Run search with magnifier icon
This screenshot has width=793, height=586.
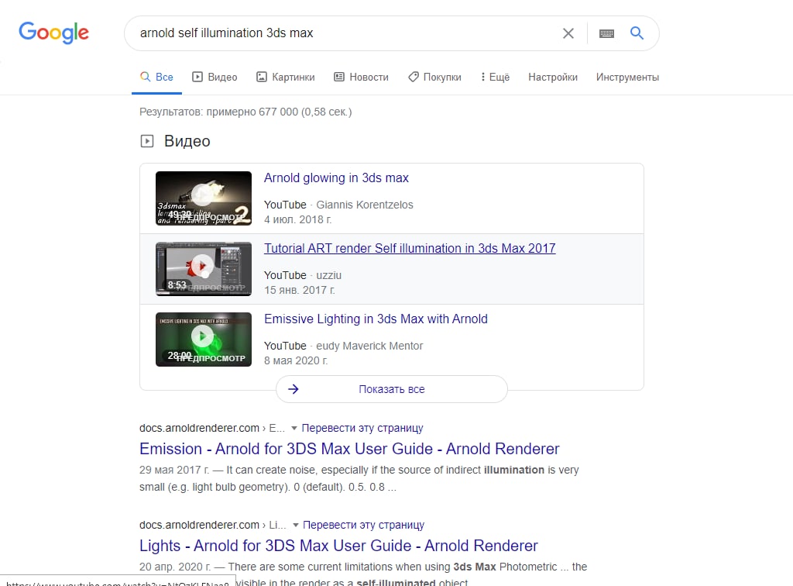(x=637, y=33)
